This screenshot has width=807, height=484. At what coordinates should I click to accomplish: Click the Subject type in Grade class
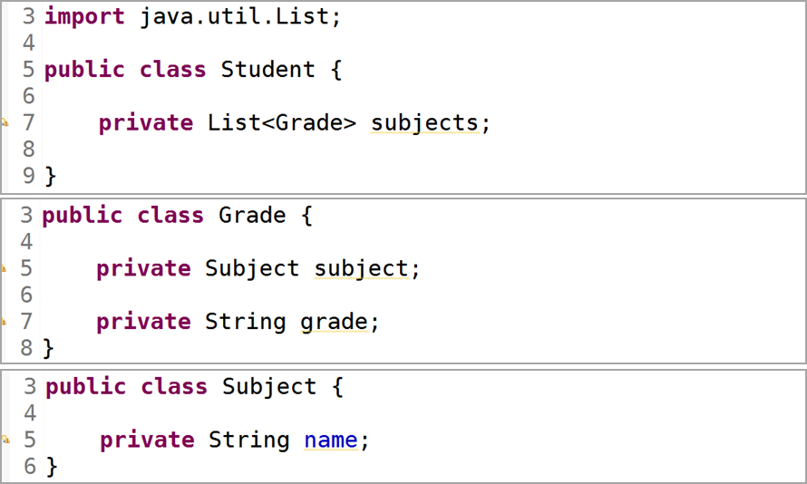[x=252, y=269]
